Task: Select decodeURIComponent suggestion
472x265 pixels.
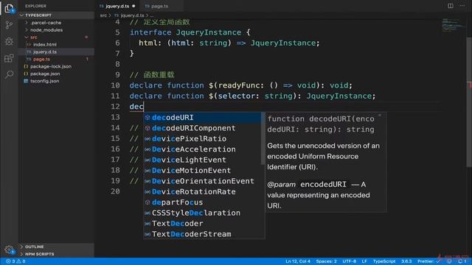Action: pos(202,128)
